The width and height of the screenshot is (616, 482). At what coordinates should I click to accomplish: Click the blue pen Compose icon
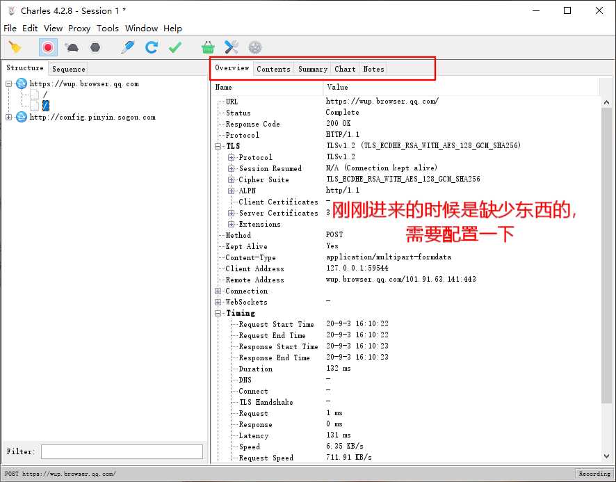click(x=128, y=47)
